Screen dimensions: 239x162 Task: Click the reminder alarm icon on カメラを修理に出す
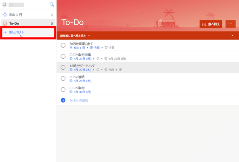click(x=106, y=48)
